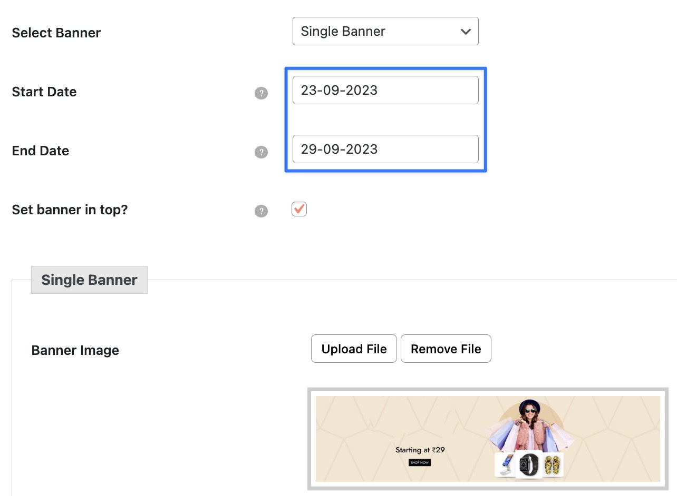Click the smartwatch product image in the banner

pyautogui.click(x=528, y=465)
